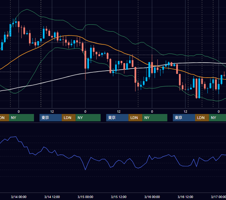This screenshot has width=226, height=200.
Task: Select the 3/15 LDN session block
Action: point(135,118)
